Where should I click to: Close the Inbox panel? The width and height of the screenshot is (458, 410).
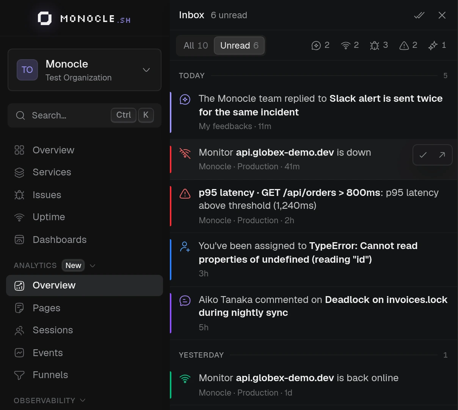(442, 15)
